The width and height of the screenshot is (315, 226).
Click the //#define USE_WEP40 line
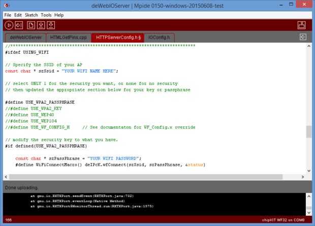(x=29, y=115)
